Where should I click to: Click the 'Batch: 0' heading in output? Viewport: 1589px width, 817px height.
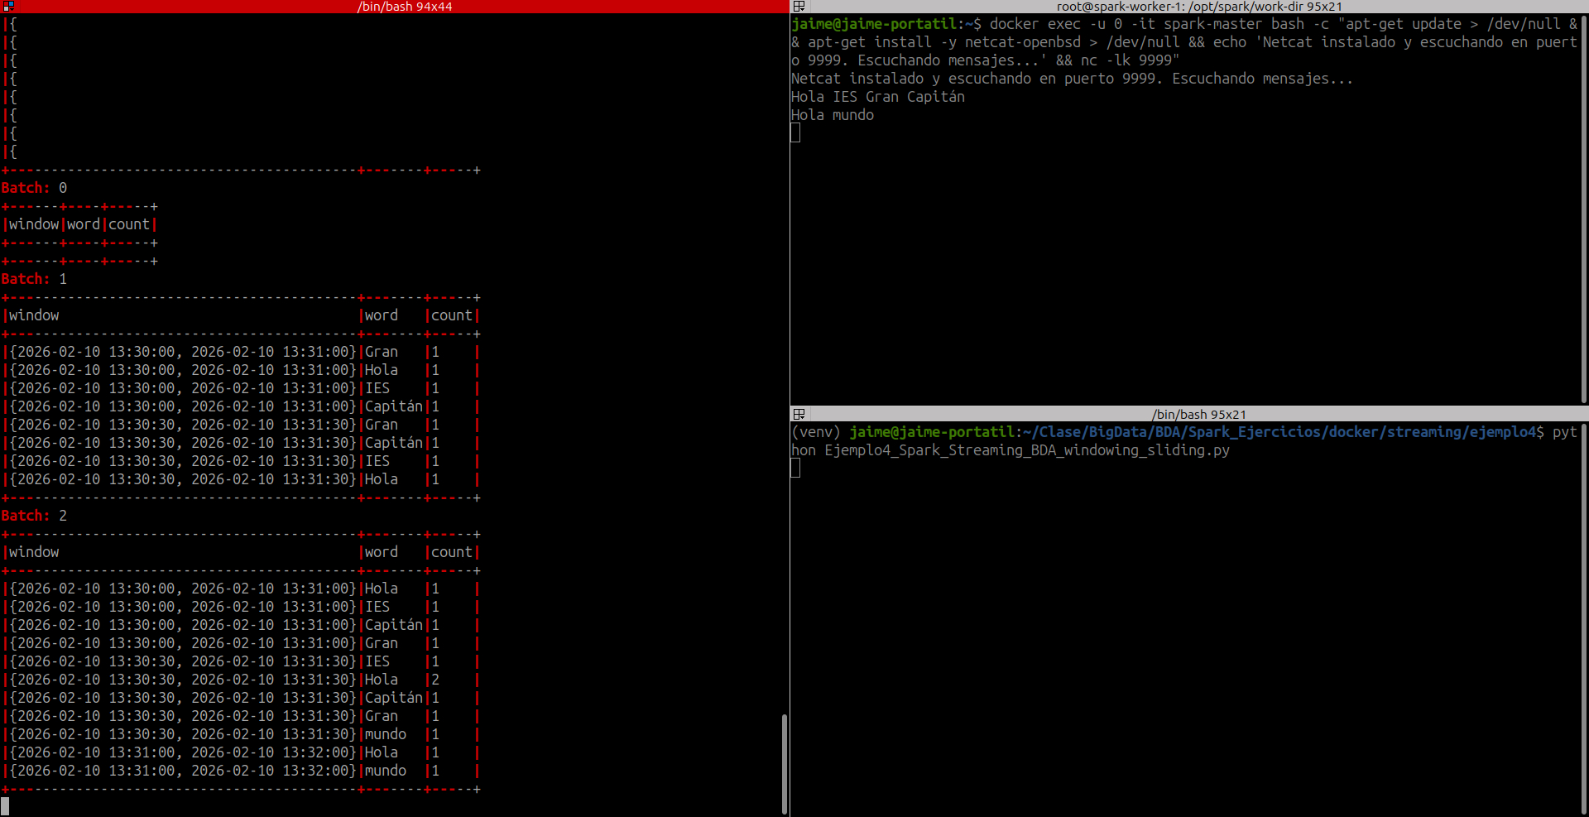coord(34,188)
